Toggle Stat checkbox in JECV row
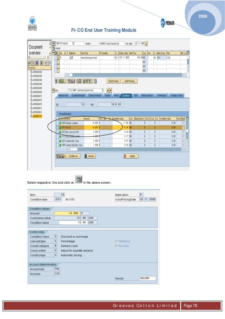 coord(183,132)
